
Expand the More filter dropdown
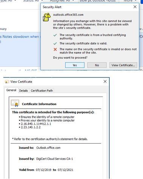coord(130,1)
